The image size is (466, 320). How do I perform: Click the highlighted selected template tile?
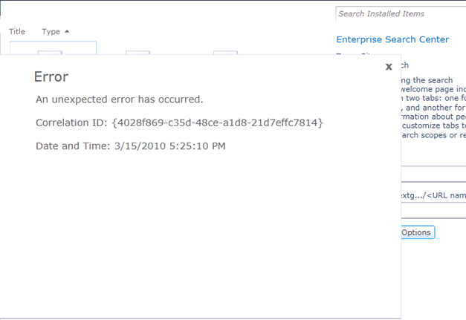[54, 48]
